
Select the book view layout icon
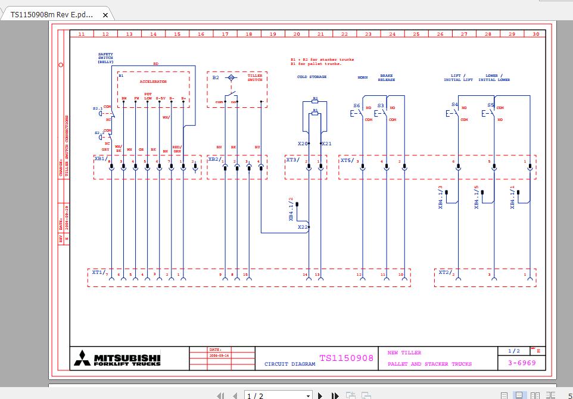[549, 395]
